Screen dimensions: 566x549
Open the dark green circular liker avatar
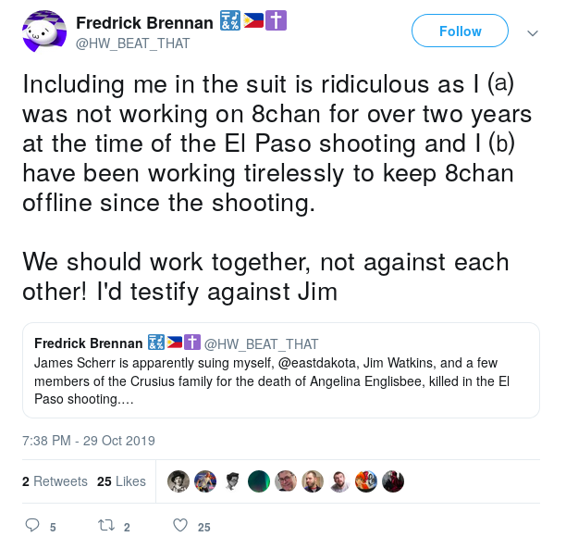pyautogui.click(x=259, y=481)
